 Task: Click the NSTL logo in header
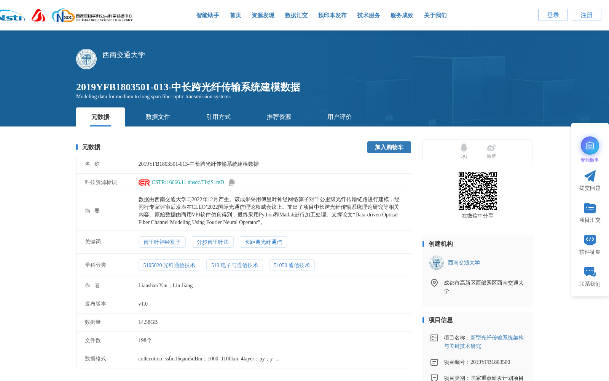[12, 16]
